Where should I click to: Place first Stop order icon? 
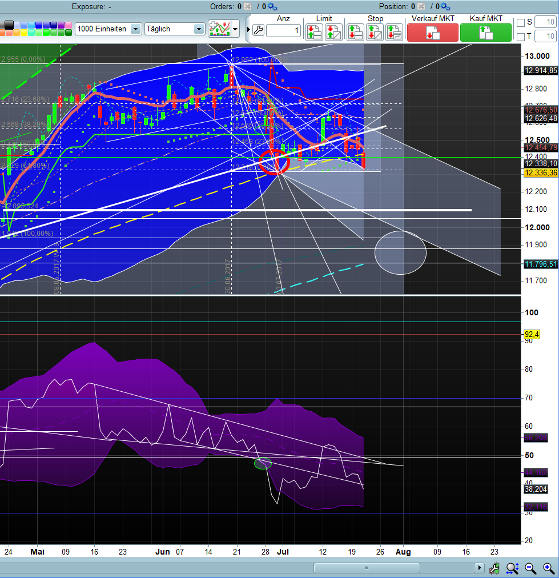355,32
